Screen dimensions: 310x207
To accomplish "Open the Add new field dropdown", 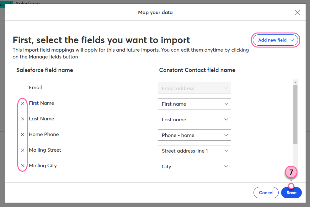I will pyautogui.click(x=275, y=40).
